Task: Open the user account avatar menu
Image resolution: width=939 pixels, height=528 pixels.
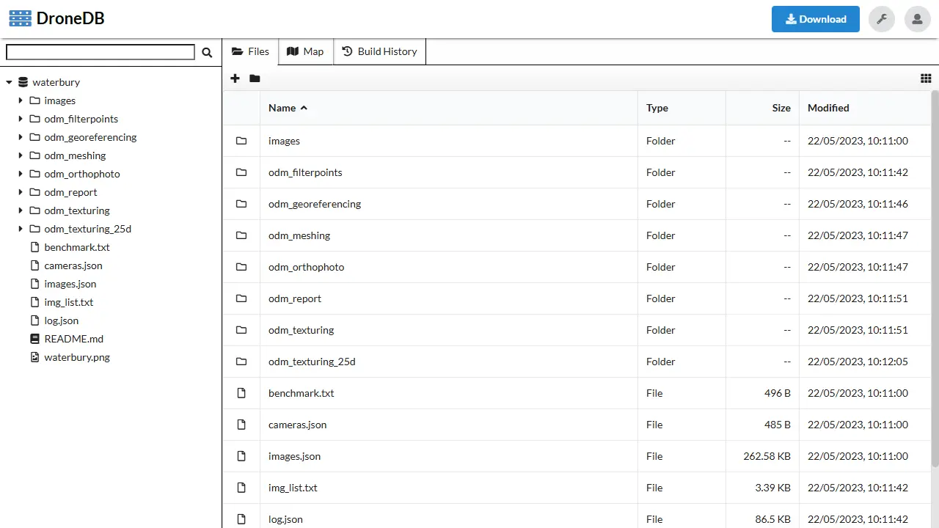Action: (x=917, y=19)
